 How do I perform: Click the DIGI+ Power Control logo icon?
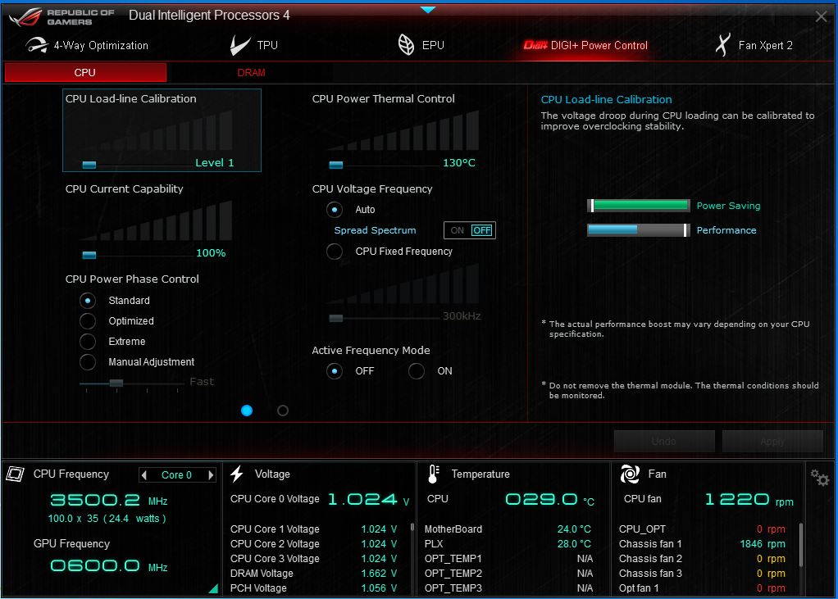(535, 45)
